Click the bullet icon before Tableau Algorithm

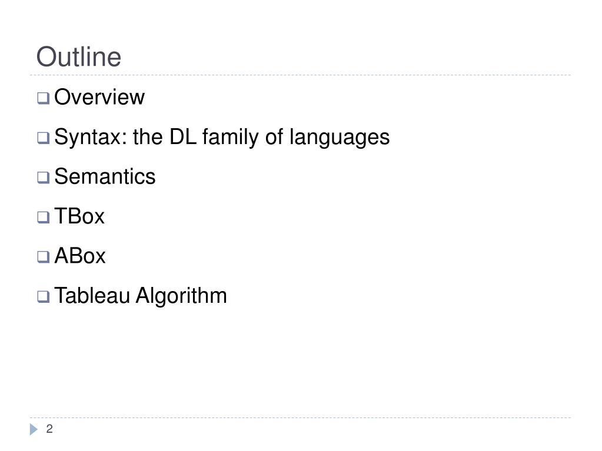[44, 297]
